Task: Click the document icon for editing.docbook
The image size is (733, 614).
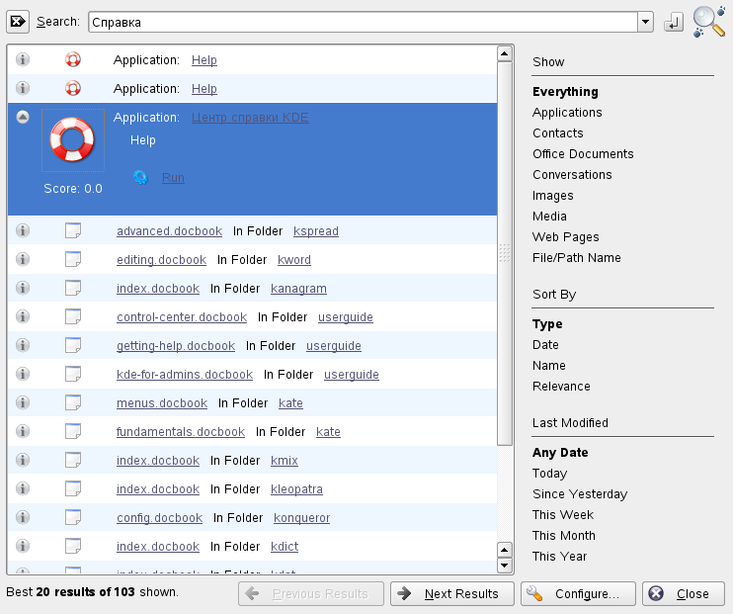Action: click(73, 260)
